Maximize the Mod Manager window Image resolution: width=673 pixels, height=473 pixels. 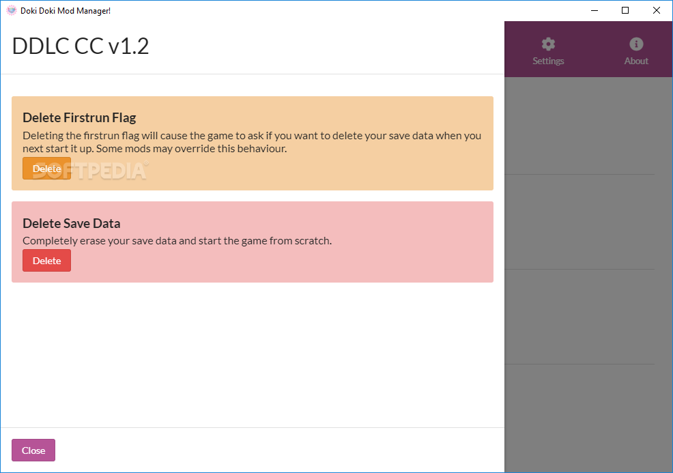[625, 10]
